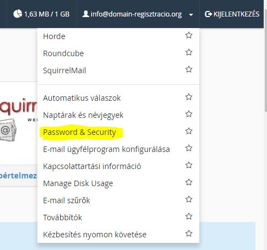Star the E-mail szűrők entry
The height and width of the screenshot is (250, 267).
pos(189,199)
